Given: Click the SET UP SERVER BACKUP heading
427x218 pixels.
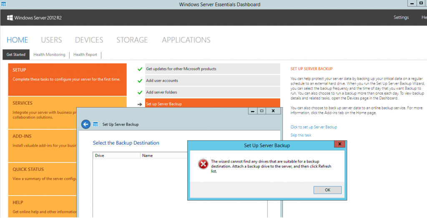Looking at the screenshot, I should point(311,69).
